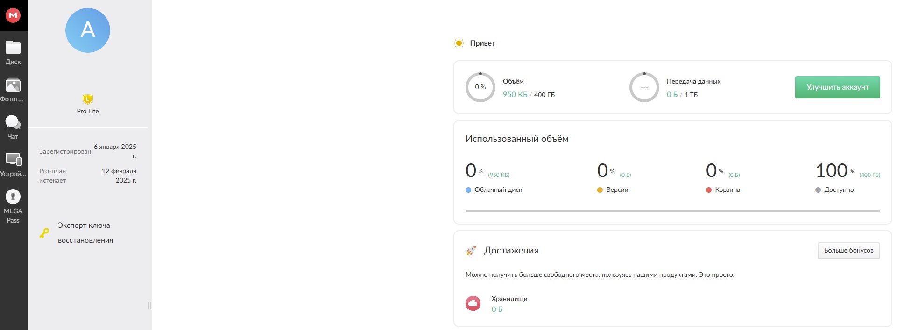Open the devices section in sidebar
This screenshot has height=330, width=904.
(13, 164)
